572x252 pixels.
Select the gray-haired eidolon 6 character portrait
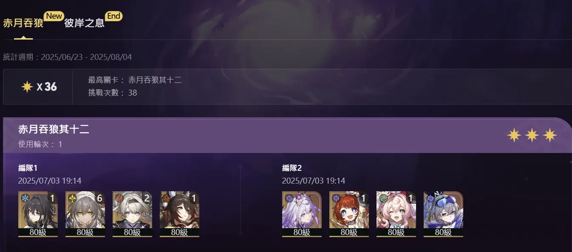tap(85, 214)
